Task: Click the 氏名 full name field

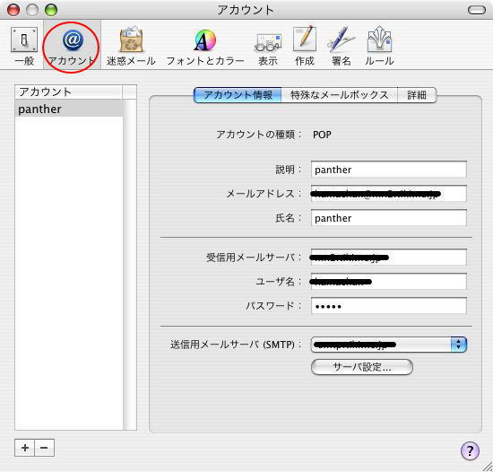Action: coord(389,218)
